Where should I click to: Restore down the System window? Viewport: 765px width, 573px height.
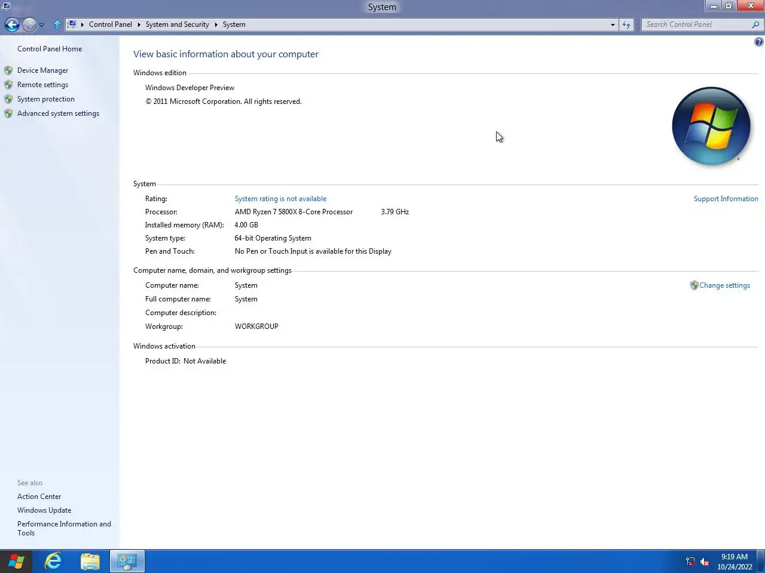[729, 6]
